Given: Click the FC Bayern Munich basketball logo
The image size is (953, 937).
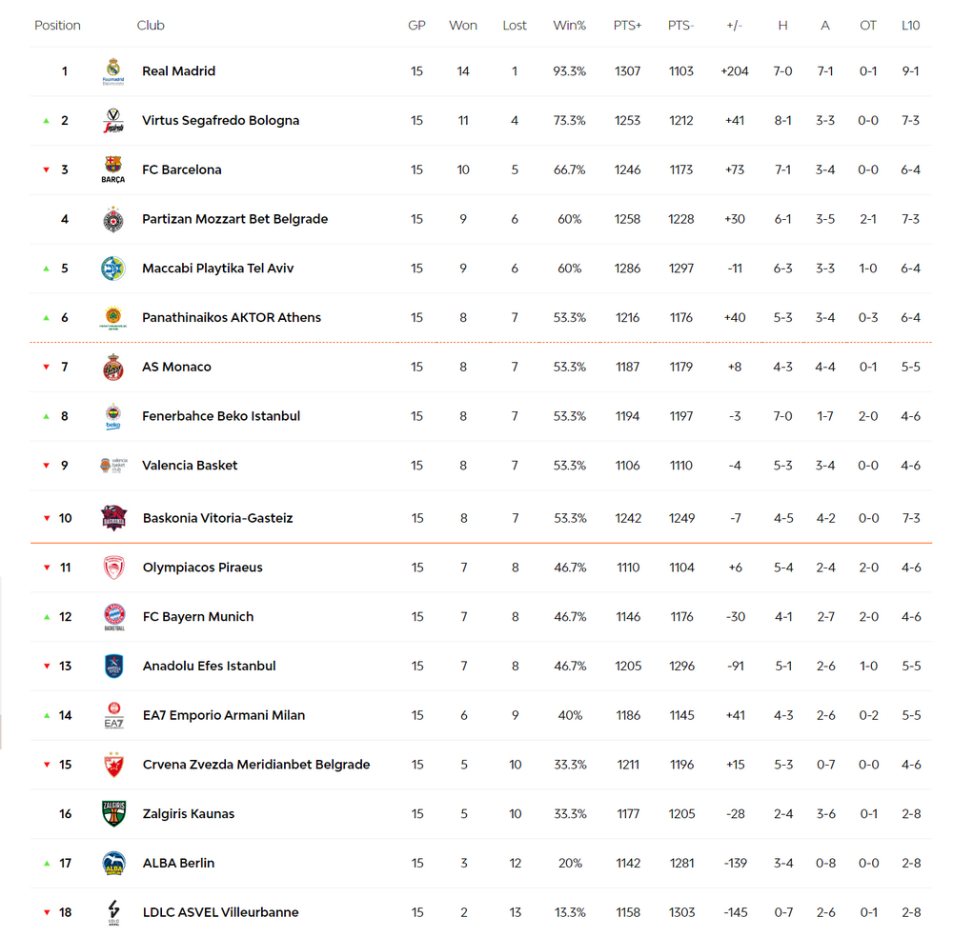Looking at the screenshot, I should pos(113,617).
